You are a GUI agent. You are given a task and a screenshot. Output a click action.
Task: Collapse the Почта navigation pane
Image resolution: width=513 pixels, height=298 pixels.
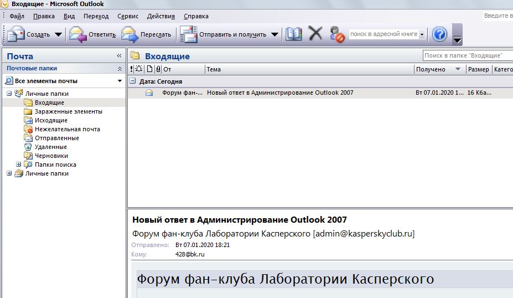pos(119,56)
